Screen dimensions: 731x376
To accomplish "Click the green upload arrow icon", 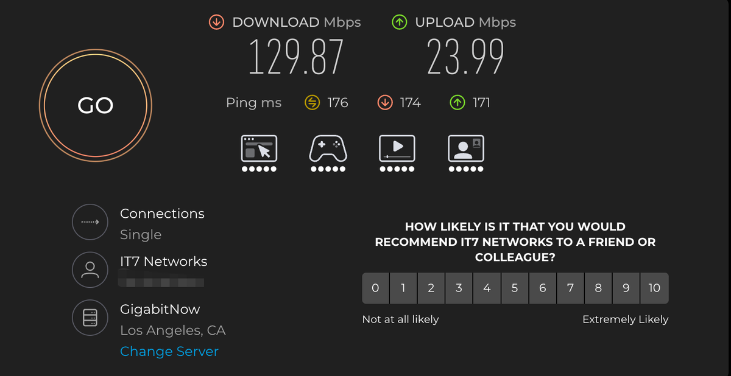I will pyautogui.click(x=399, y=23).
